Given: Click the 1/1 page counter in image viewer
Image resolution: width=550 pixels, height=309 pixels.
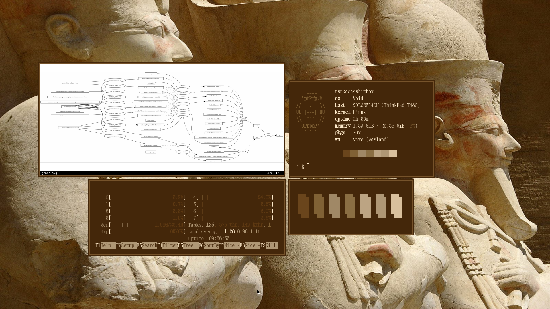Looking at the screenshot, I should point(278,173).
